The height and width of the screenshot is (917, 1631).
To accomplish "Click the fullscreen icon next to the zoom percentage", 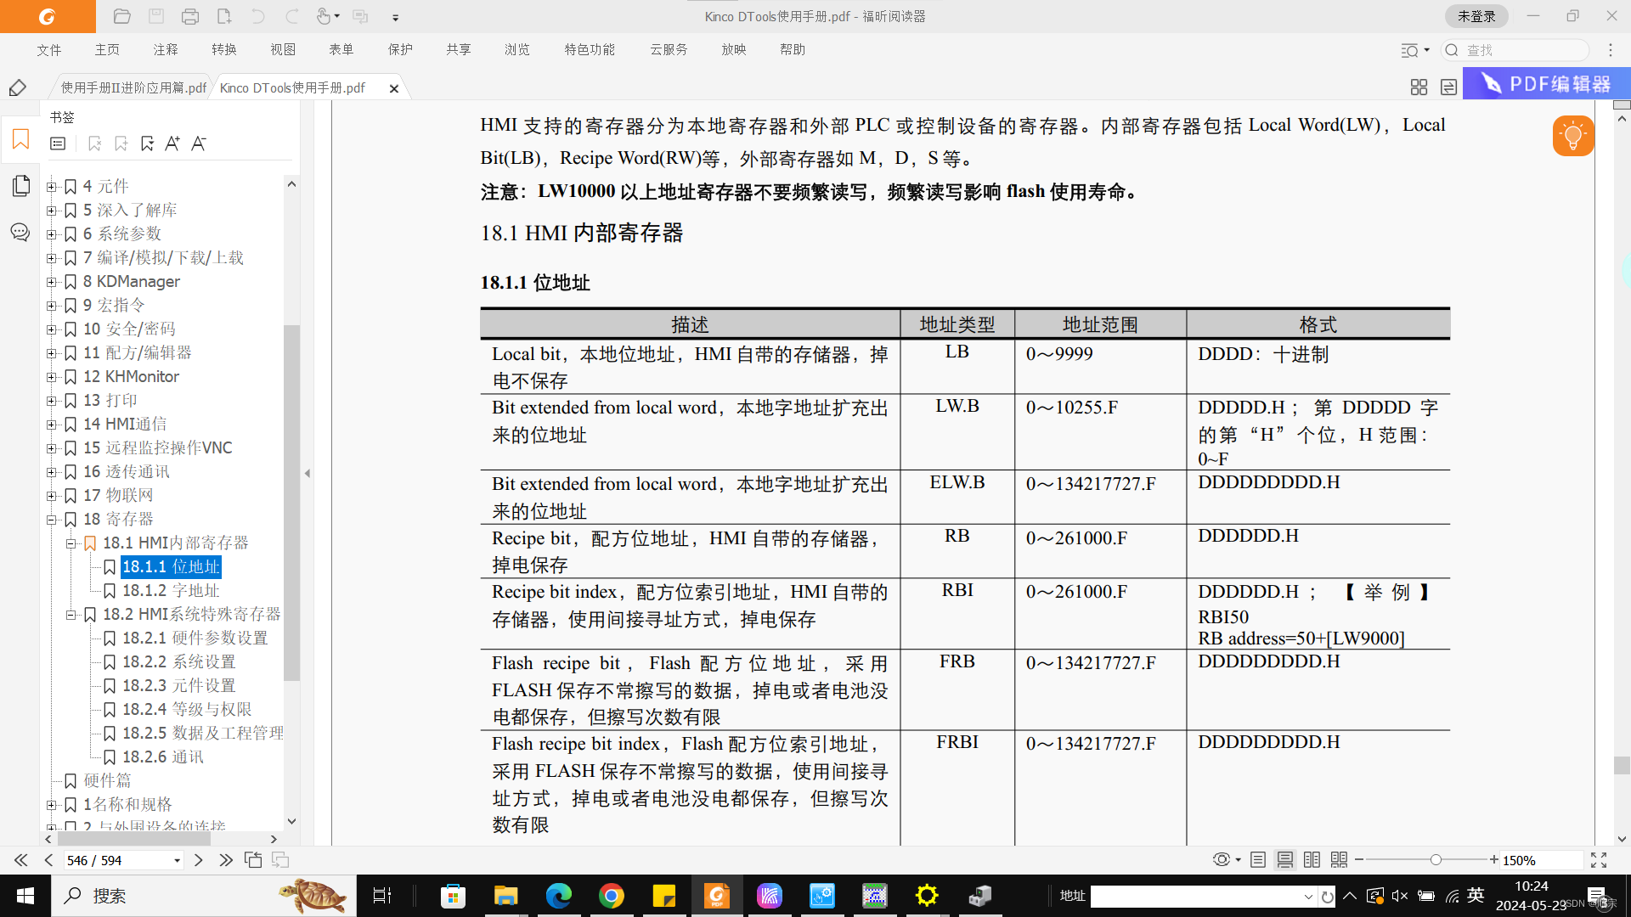I will coord(1599,860).
